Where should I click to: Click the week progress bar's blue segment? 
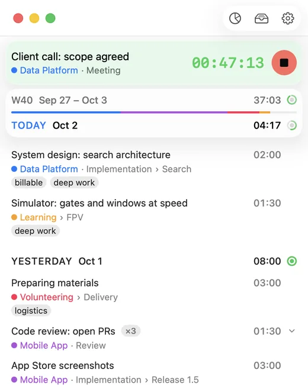click(66, 112)
